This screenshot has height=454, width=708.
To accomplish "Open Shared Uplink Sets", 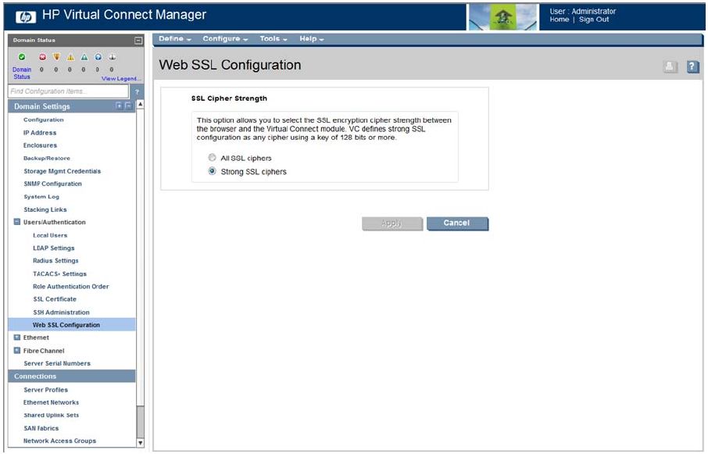I will [x=52, y=415].
